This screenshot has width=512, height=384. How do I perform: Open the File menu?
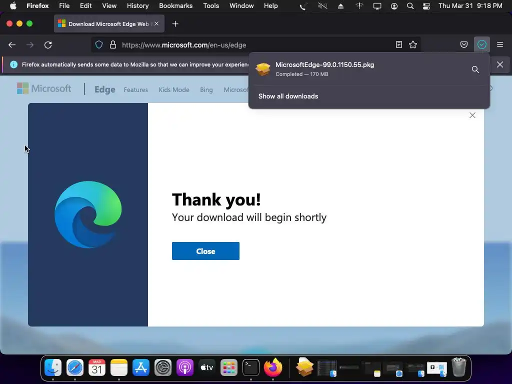[x=64, y=6]
